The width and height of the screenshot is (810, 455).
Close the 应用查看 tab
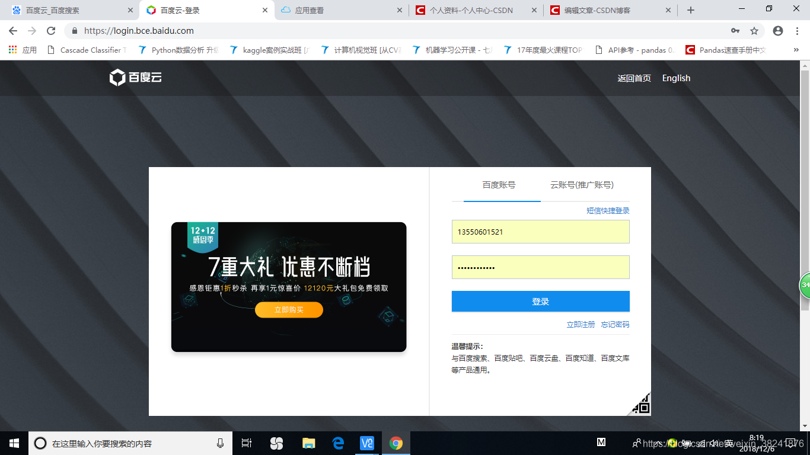coord(400,10)
